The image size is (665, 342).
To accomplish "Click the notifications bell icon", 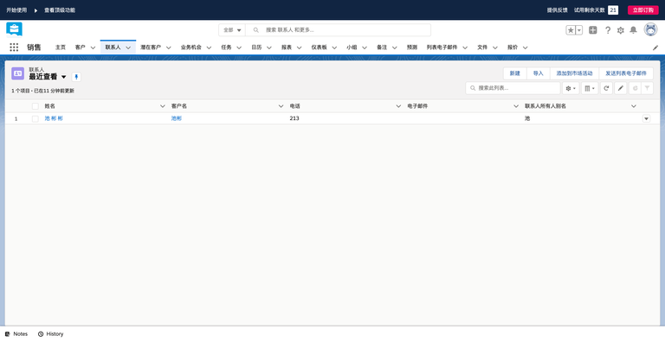I will click(x=633, y=30).
